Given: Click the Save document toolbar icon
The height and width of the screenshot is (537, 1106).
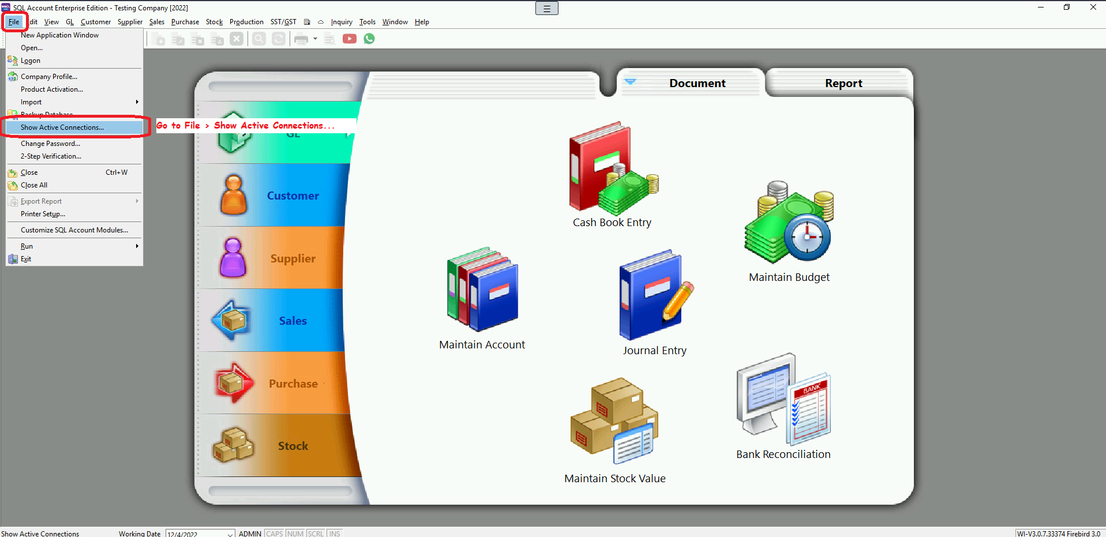Looking at the screenshot, I should [217, 39].
